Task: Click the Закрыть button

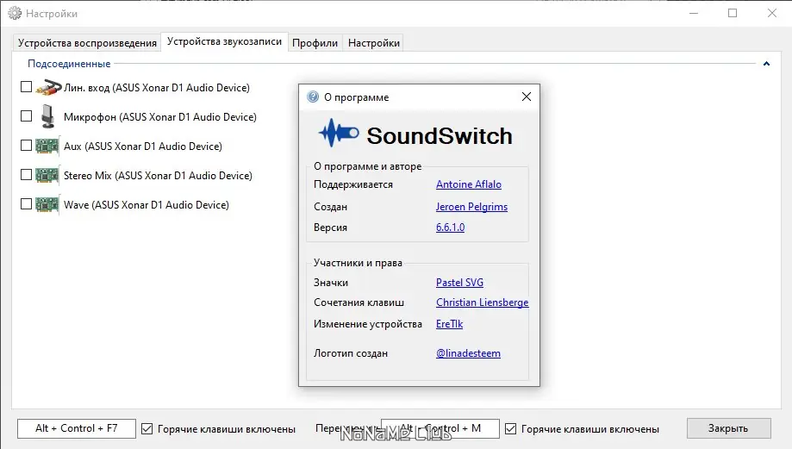Action: pyautogui.click(x=728, y=428)
